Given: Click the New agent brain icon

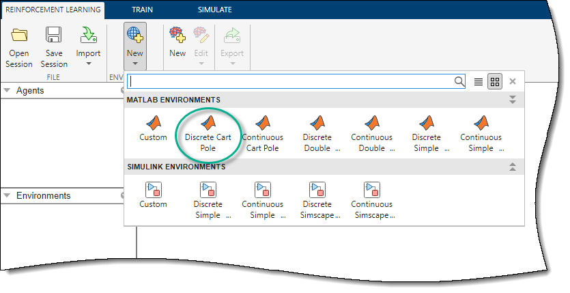Looking at the screenshot, I should tap(177, 35).
